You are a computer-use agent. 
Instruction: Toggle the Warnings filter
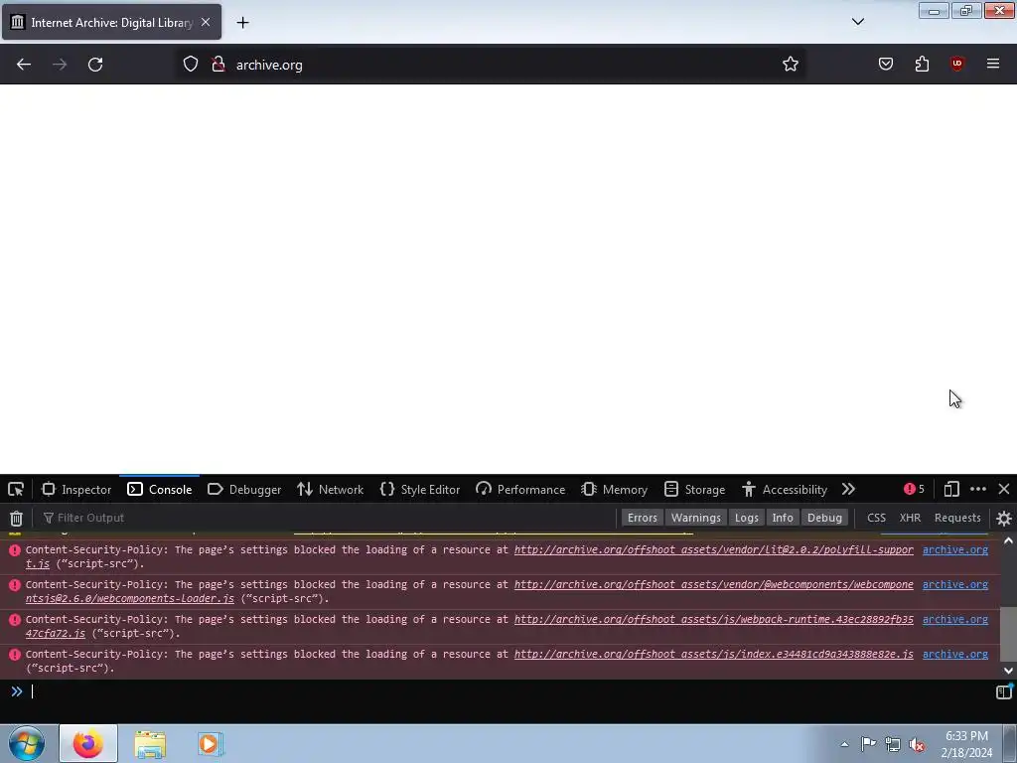tap(696, 518)
